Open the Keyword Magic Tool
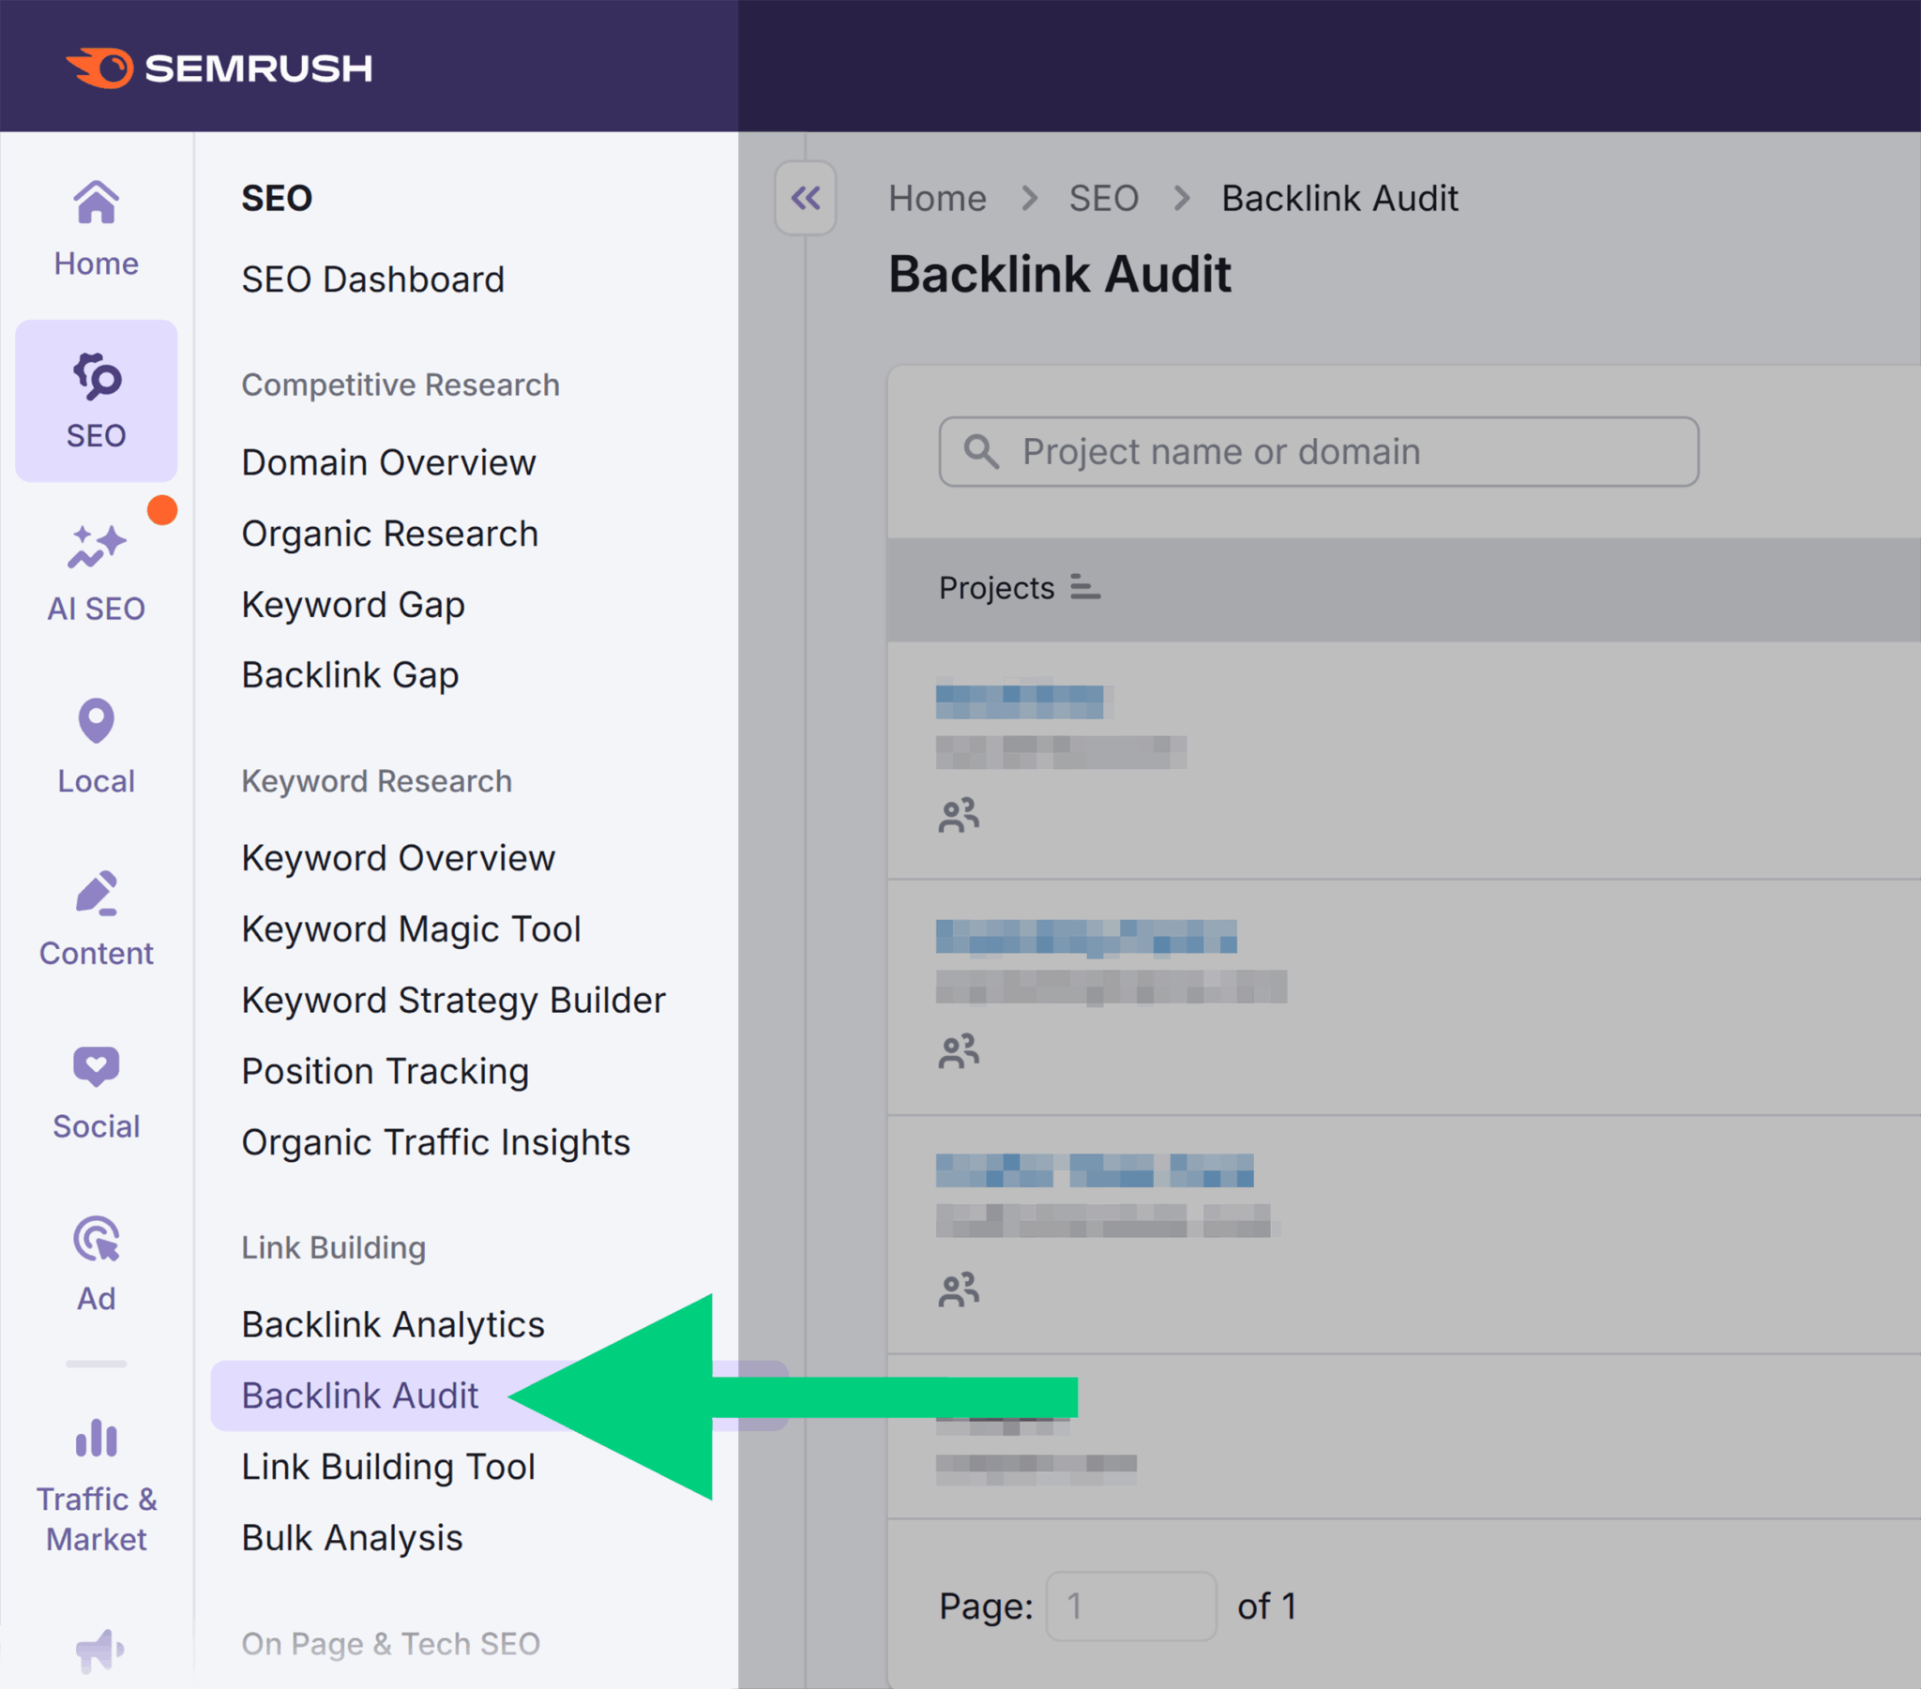 (x=411, y=928)
